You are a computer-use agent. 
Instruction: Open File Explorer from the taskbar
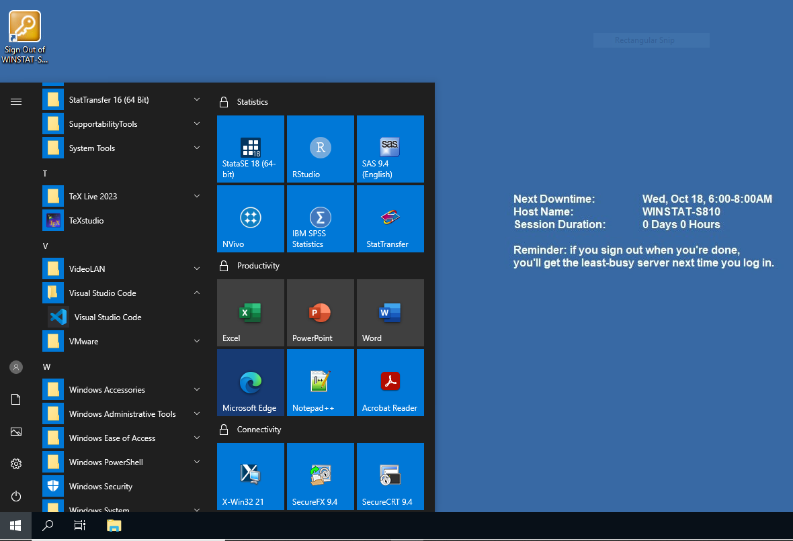point(114,526)
